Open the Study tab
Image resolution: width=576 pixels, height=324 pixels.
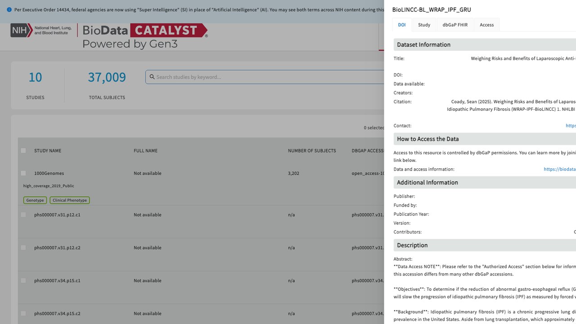click(x=424, y=25)
